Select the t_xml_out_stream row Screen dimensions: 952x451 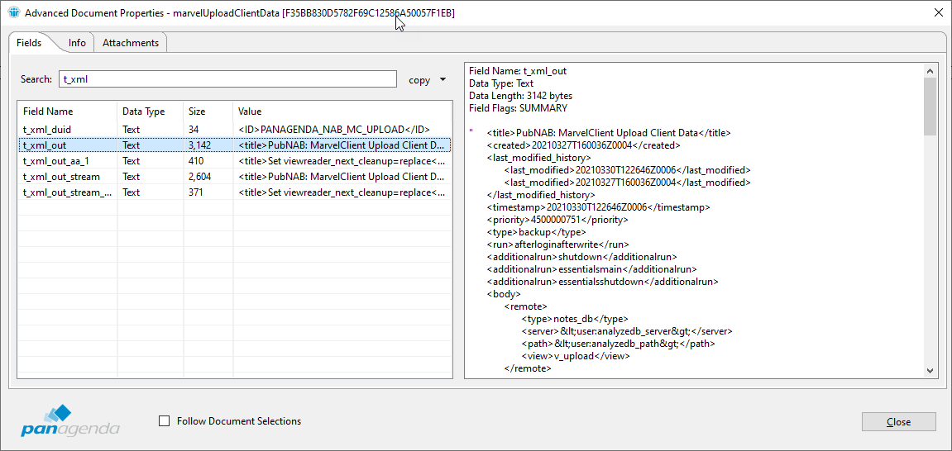(61, 177)
